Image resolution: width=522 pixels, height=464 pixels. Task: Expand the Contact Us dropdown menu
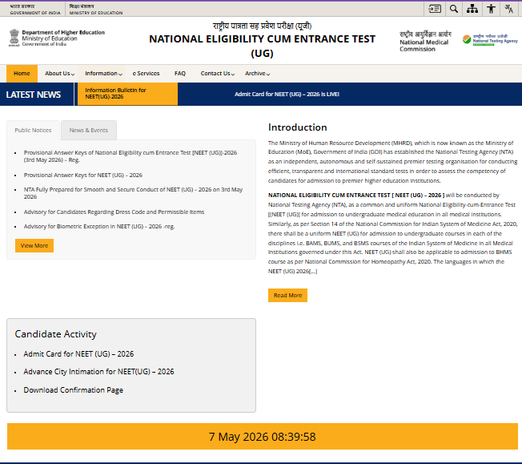[x=218, y=74]
